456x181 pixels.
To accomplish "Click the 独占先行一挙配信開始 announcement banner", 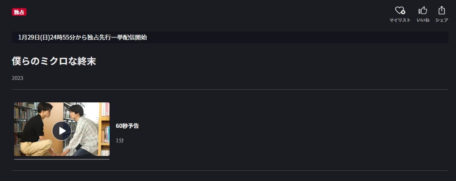I will click(230, 37).
